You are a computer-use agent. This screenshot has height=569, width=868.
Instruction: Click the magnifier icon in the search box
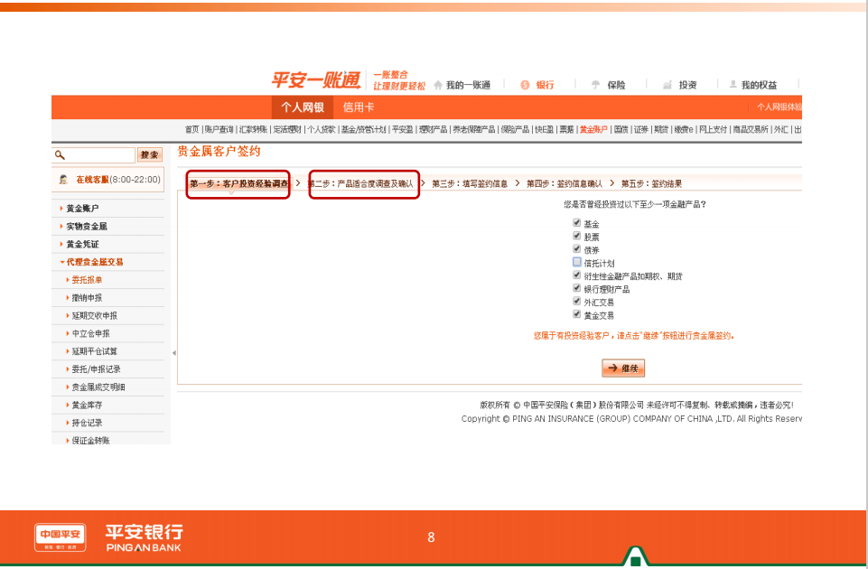60,155
